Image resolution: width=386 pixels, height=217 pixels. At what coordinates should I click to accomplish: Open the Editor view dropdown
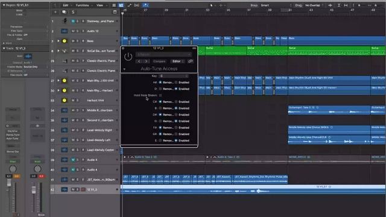[x=178, y=61]
